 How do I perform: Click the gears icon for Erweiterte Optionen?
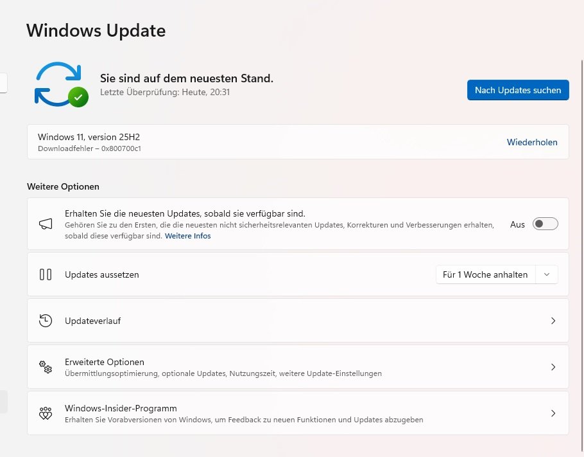pyautogui.click(x=46, y=367)
